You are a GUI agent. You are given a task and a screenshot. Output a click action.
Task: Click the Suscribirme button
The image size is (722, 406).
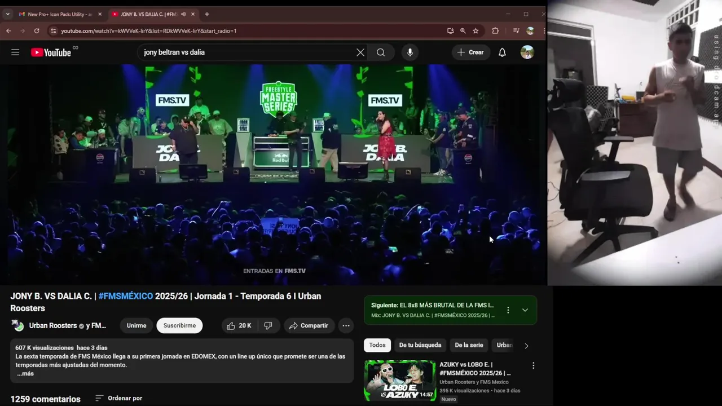click(179, 325)
